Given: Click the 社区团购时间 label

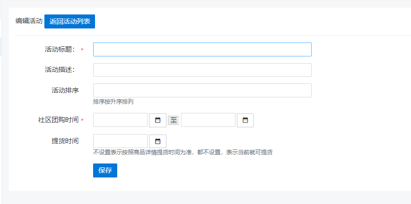Looking at the screenshot, I should (58, 120).
